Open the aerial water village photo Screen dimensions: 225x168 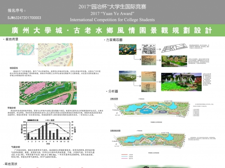[127, 49]
